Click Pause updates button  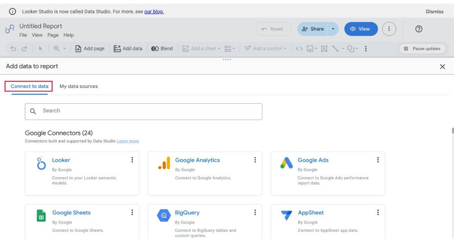pyautogui.click(x=422, y=49)
